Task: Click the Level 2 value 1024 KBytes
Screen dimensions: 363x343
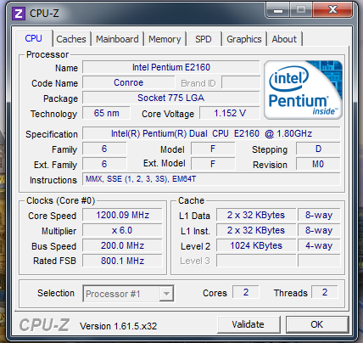Action: click(x=256, y=245)
